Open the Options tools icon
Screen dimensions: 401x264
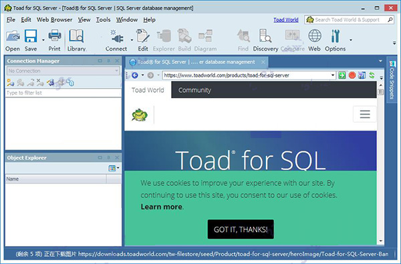tap(336, 36)
